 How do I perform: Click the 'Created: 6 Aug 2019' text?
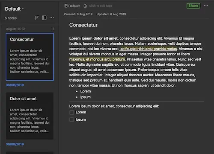point(78,14)
